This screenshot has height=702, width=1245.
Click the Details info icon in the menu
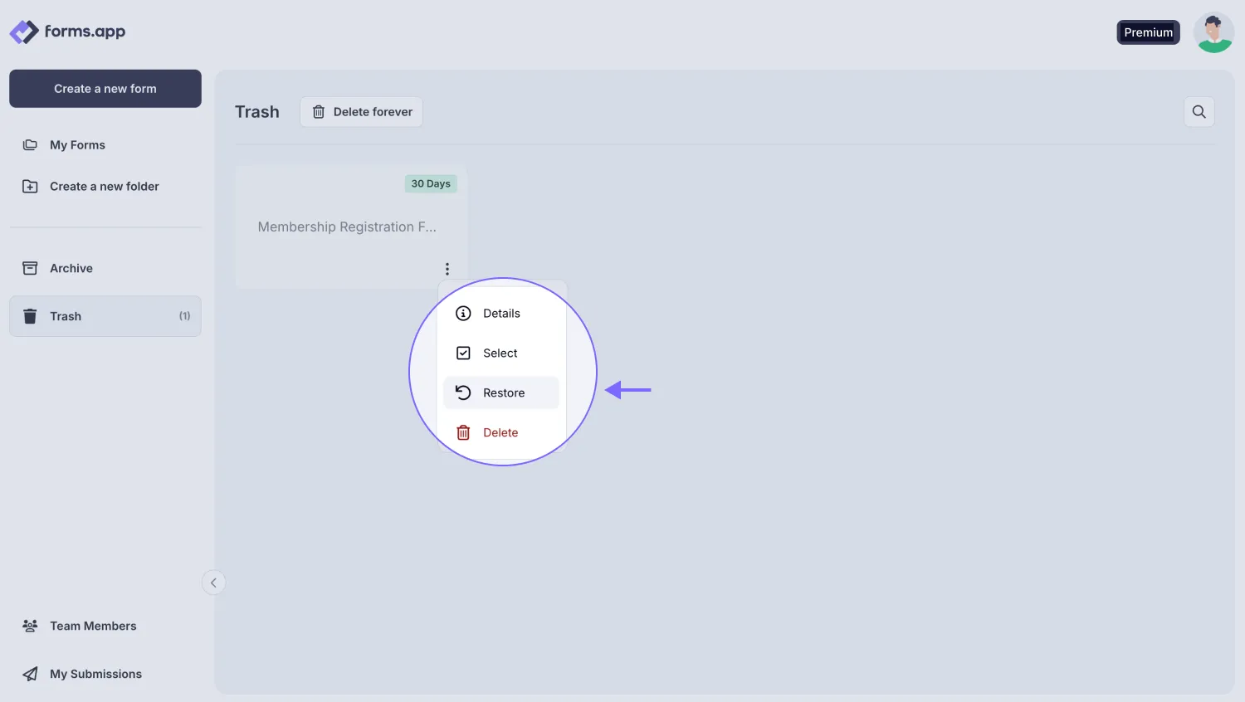[x=463, y=313]
